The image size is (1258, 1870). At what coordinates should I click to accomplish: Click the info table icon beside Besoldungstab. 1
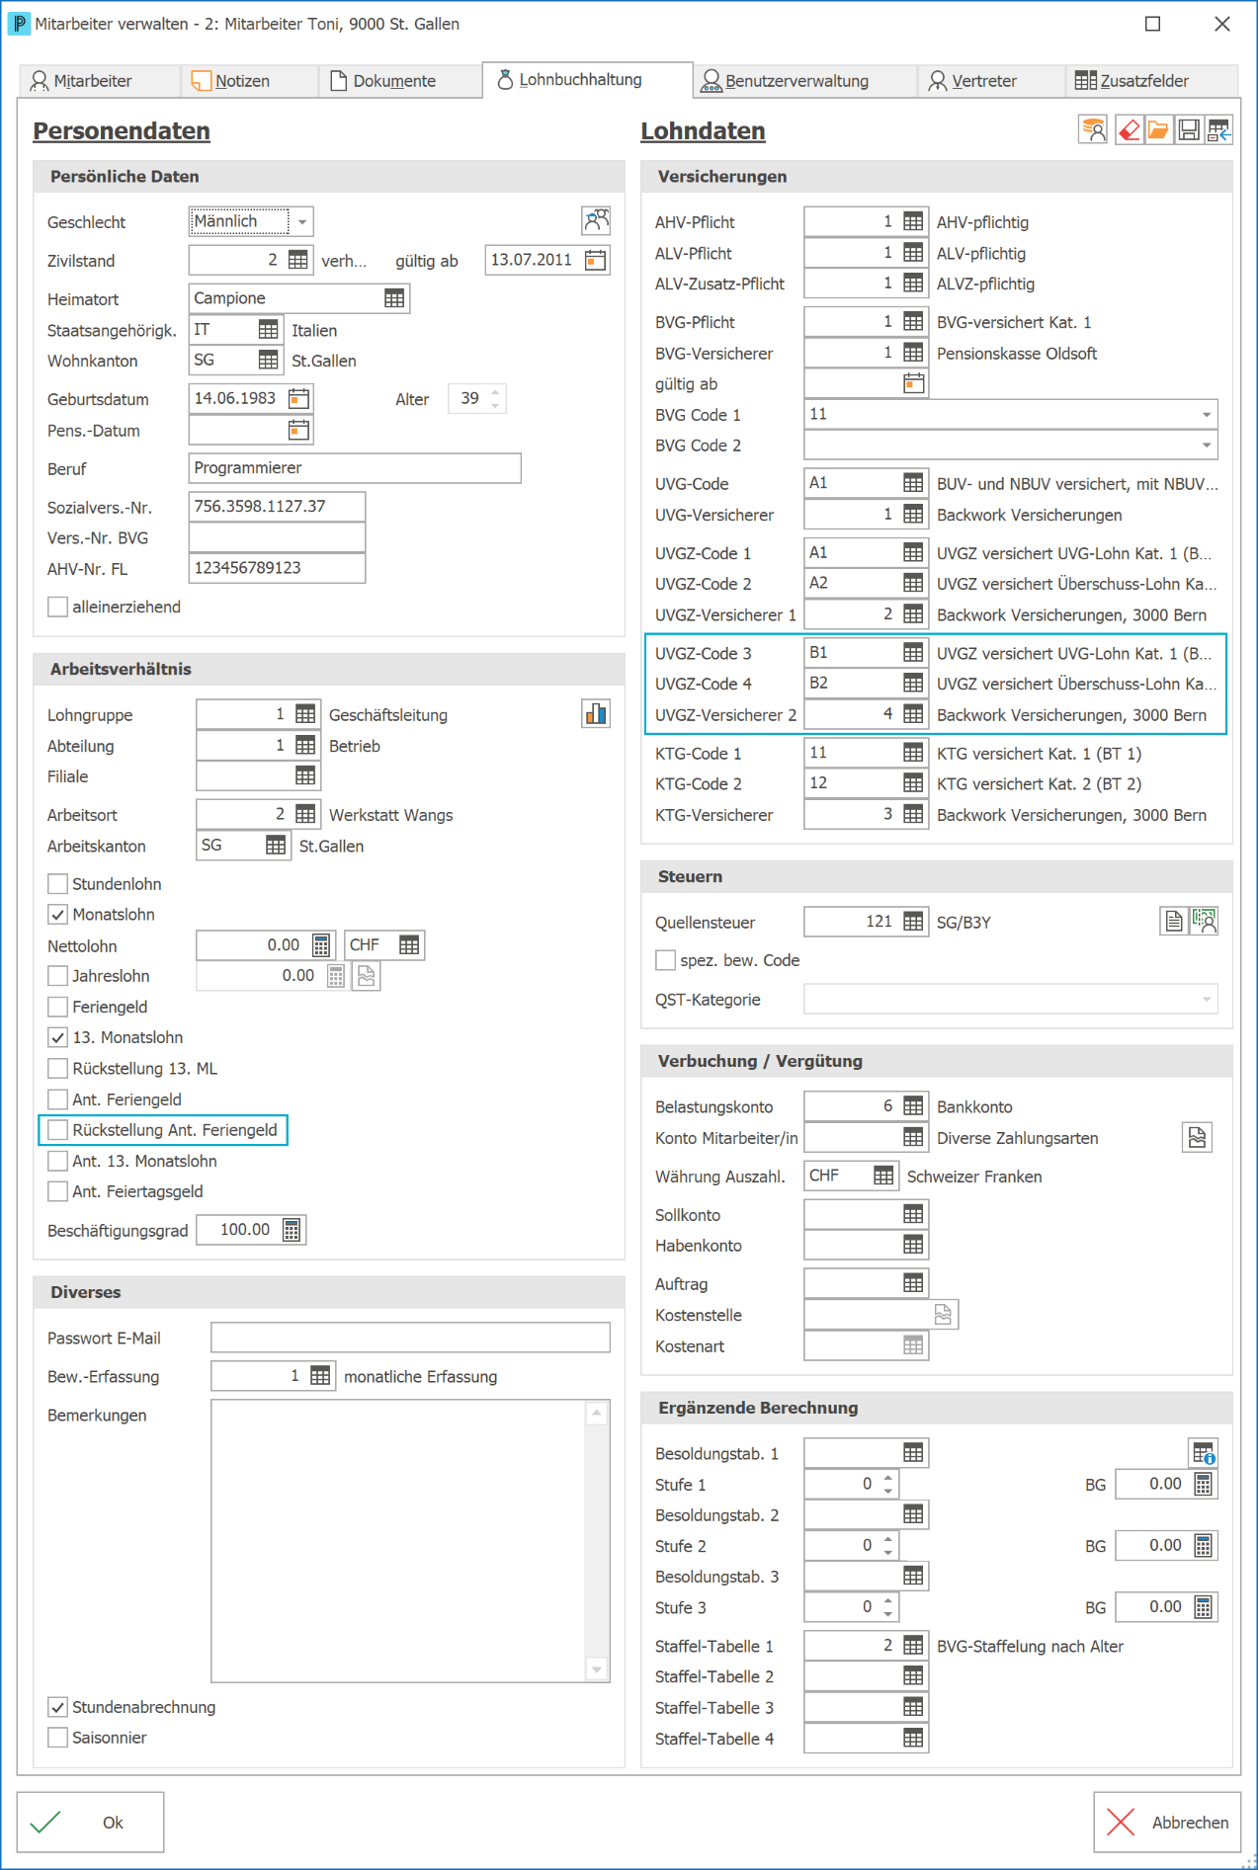tap(1203, 1453)
